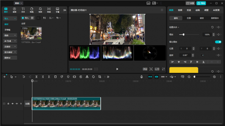Click the 导入 import button
Image resolution: width=225 pixels, height=126 pixels.
[x=25, y=18]
